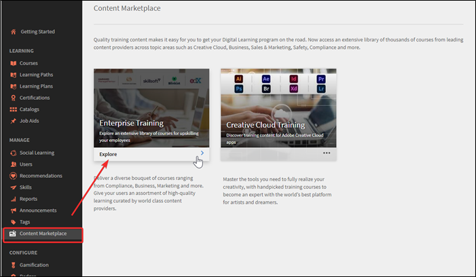Click the Getting Started rocket icon
The height and width of the screenshot is (277, 476).
[14, 32]
